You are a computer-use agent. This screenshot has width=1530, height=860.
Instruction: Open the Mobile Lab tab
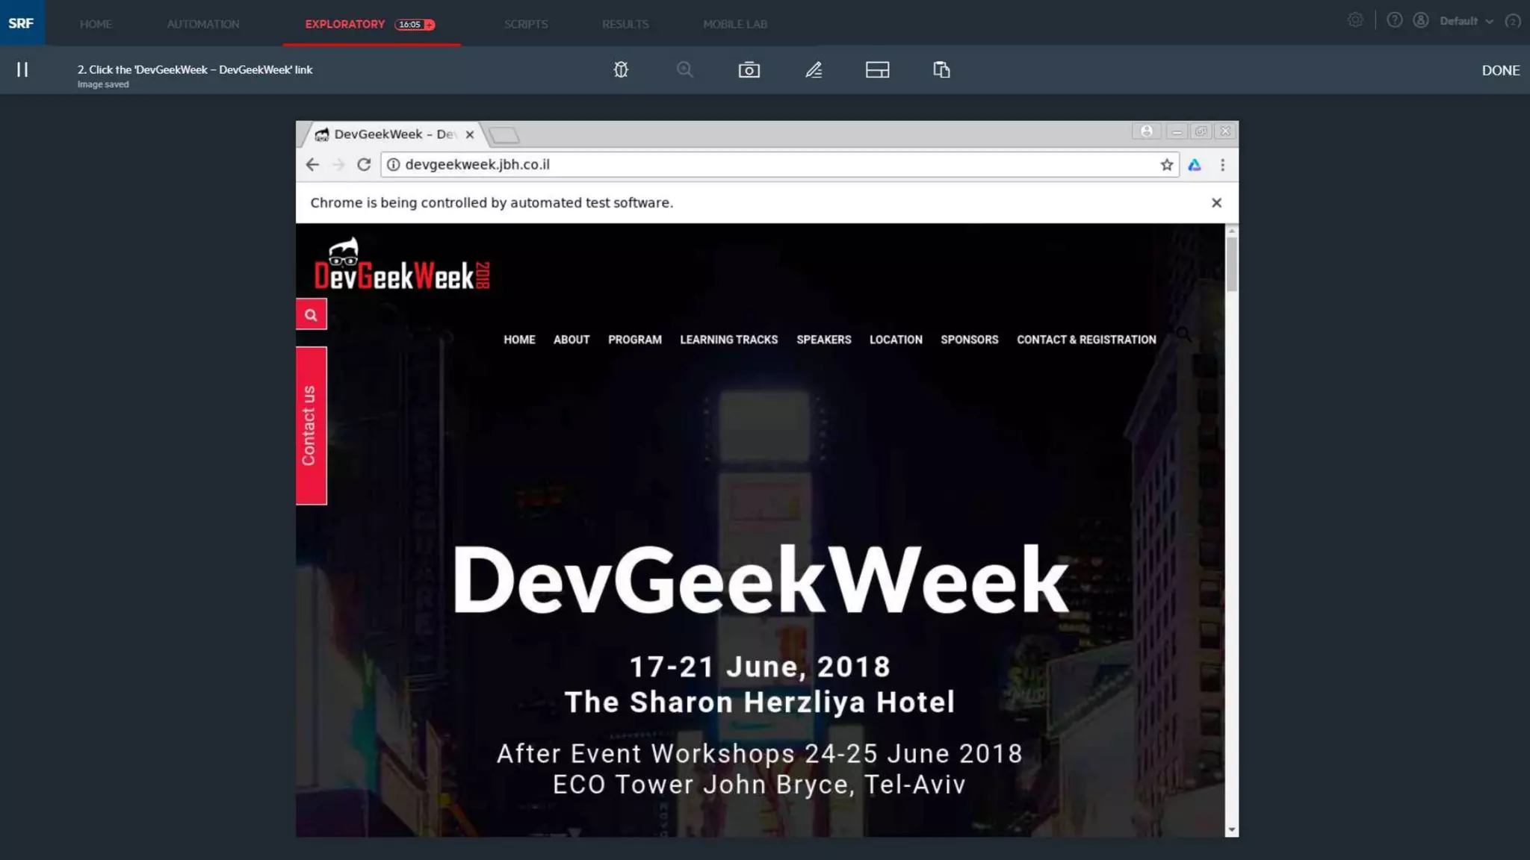[734, 24]
